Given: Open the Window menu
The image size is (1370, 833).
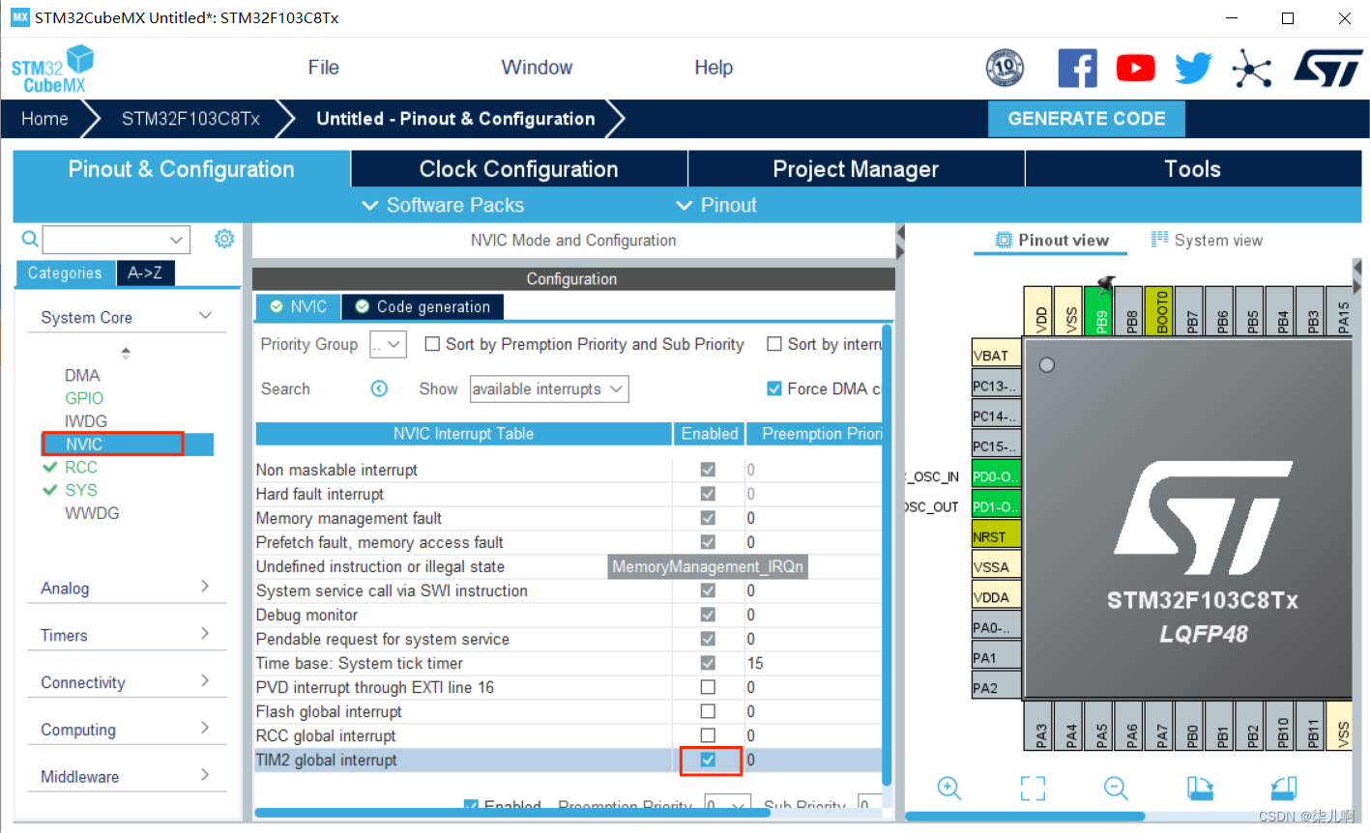Looking at the screenshot, I should pos(537,67).
